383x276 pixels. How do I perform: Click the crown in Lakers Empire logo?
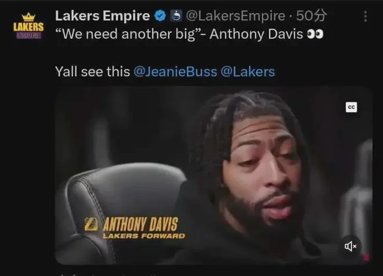pos(28,17)
